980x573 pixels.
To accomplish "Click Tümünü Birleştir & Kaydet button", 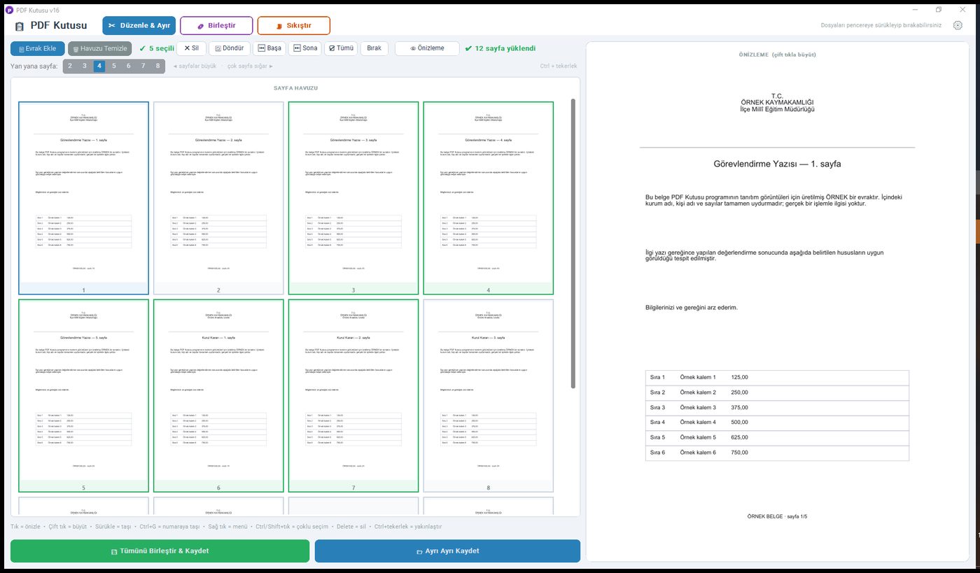I will 160,551.
